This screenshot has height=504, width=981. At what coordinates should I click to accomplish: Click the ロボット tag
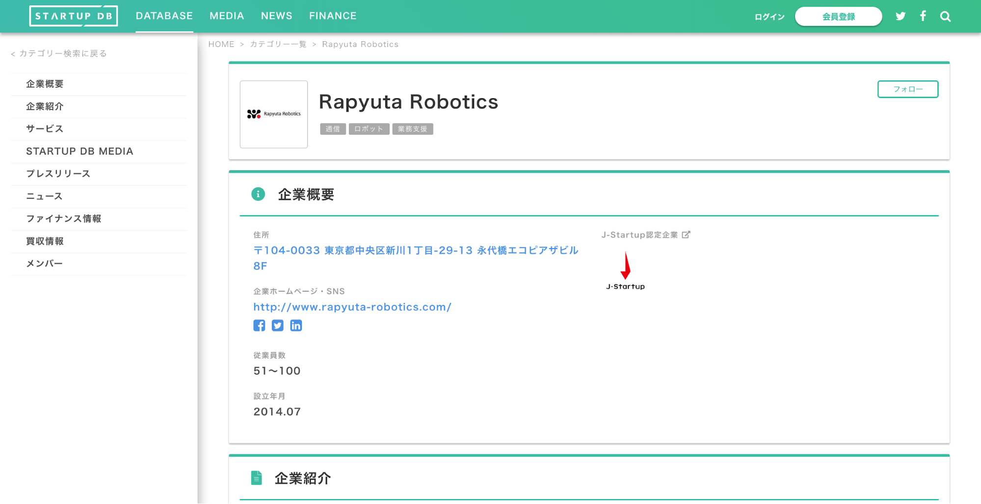369,129
